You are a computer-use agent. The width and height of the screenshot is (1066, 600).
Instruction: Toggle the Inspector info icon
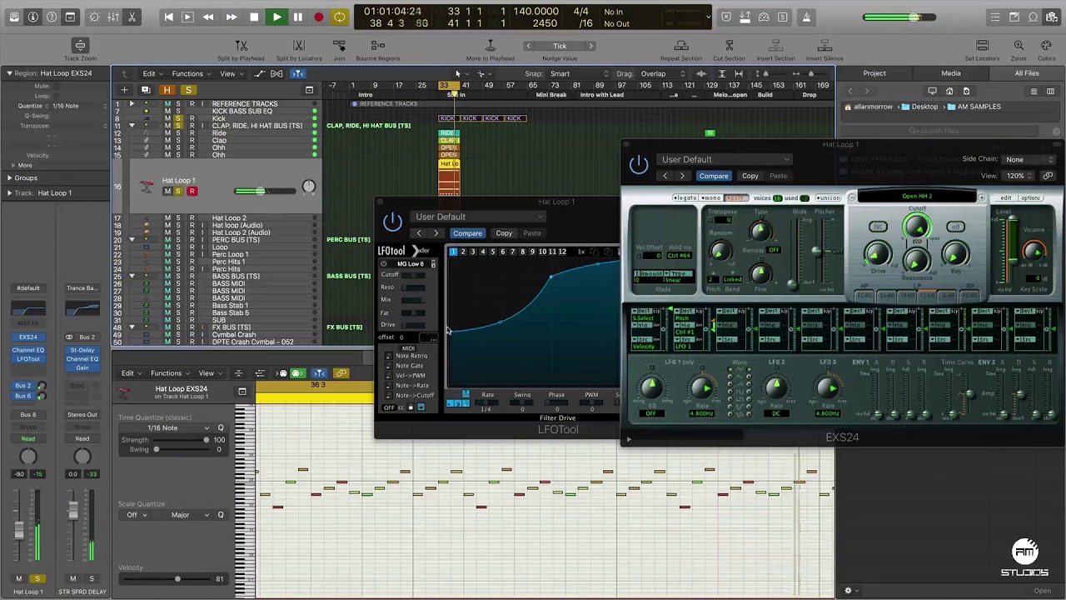[x=33, y=17]
